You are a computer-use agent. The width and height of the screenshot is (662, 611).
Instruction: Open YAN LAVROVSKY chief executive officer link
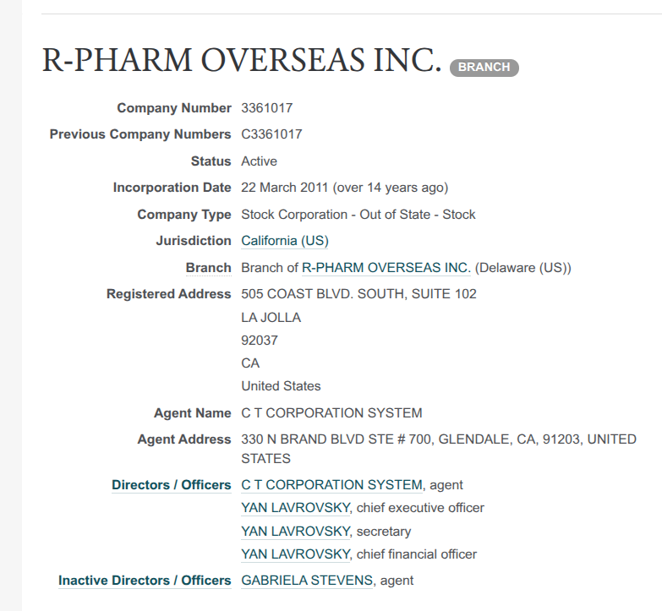[295, 508]
